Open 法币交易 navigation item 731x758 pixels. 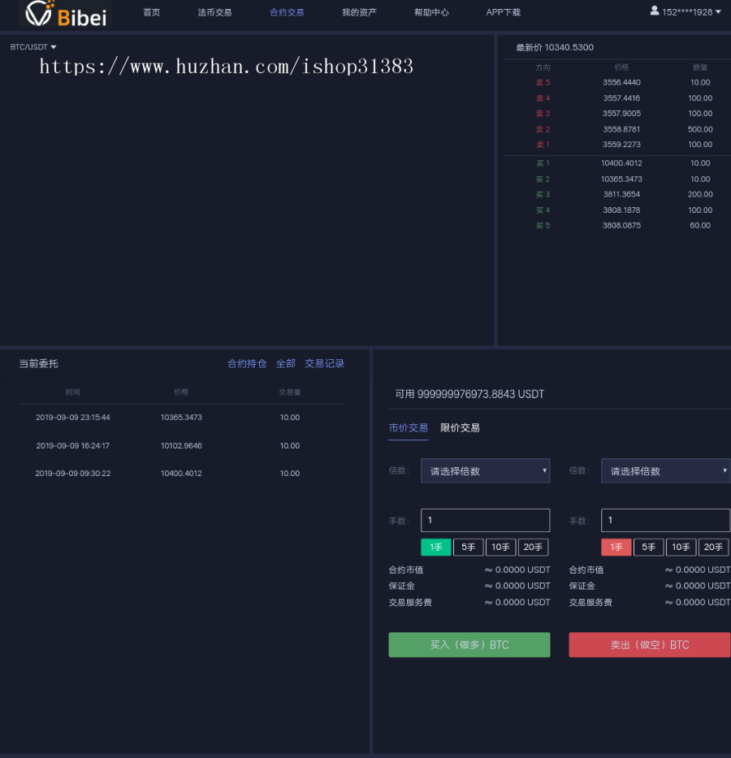pyautogui.click(x=214, y=12)
